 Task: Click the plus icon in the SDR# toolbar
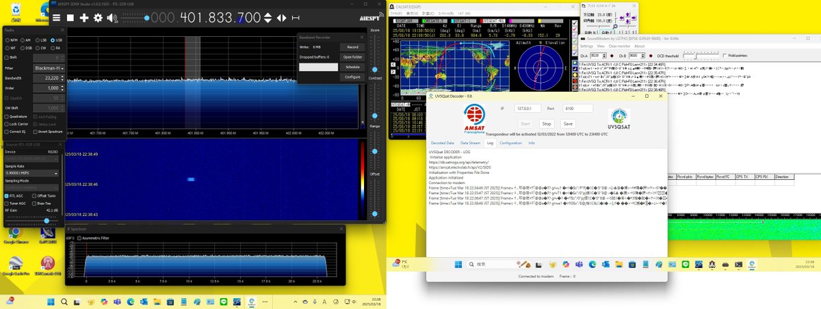point(84,17)
